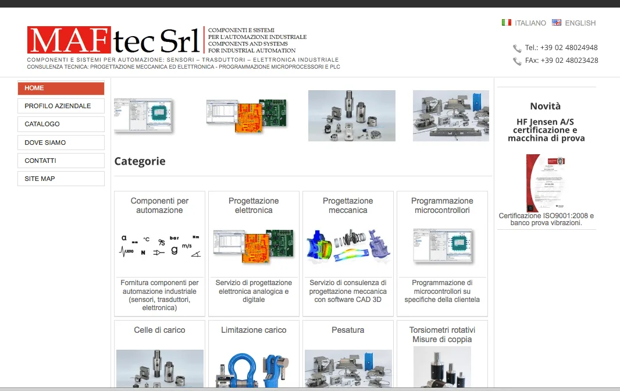This screenshot has height=391, width=620.
Task: Click the ISO certificate image
Action: tap(546, 183)
